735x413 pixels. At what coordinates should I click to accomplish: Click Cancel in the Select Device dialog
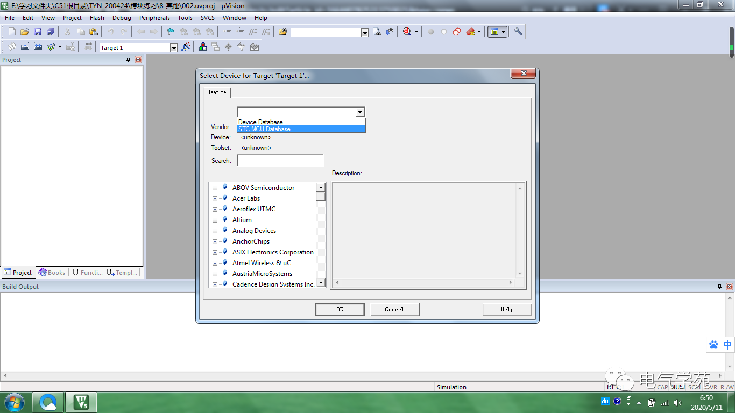[x=394, y=309]
